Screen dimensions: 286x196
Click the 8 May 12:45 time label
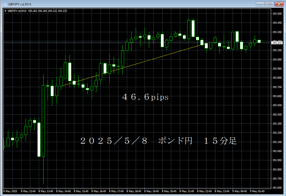point(28,191)
